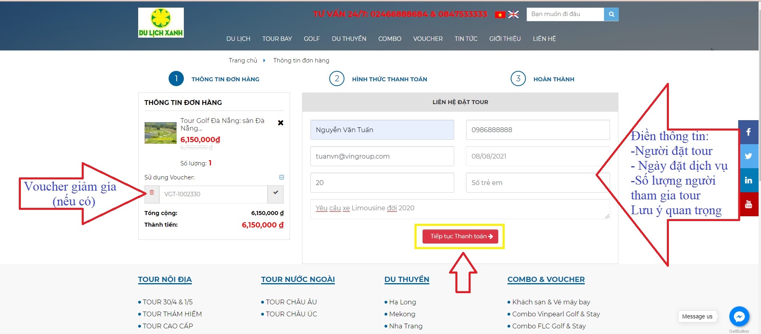Switch language to Vietnamese flag
Screen dimensions: 761x334
500,15
